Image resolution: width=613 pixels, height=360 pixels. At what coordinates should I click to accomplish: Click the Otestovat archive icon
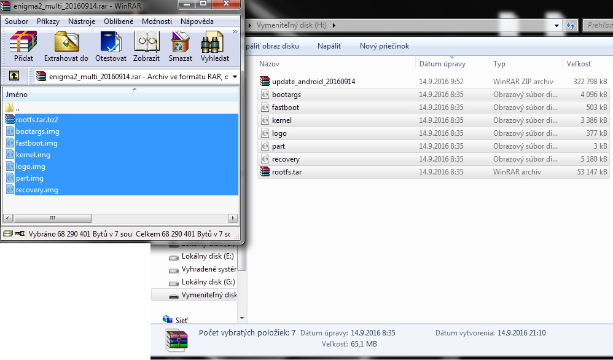(111, 46)
